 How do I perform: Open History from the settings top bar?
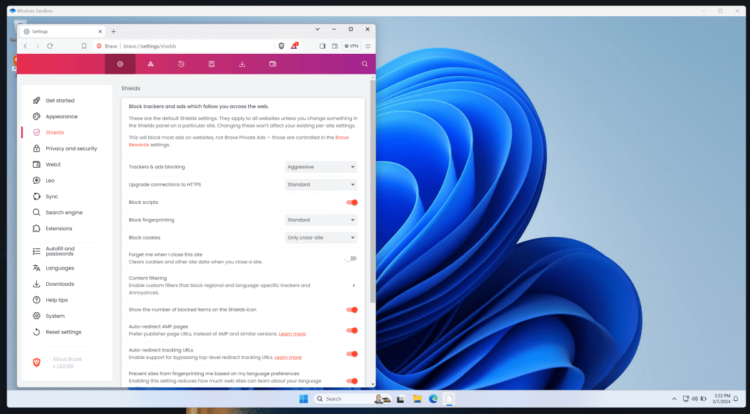181,63
